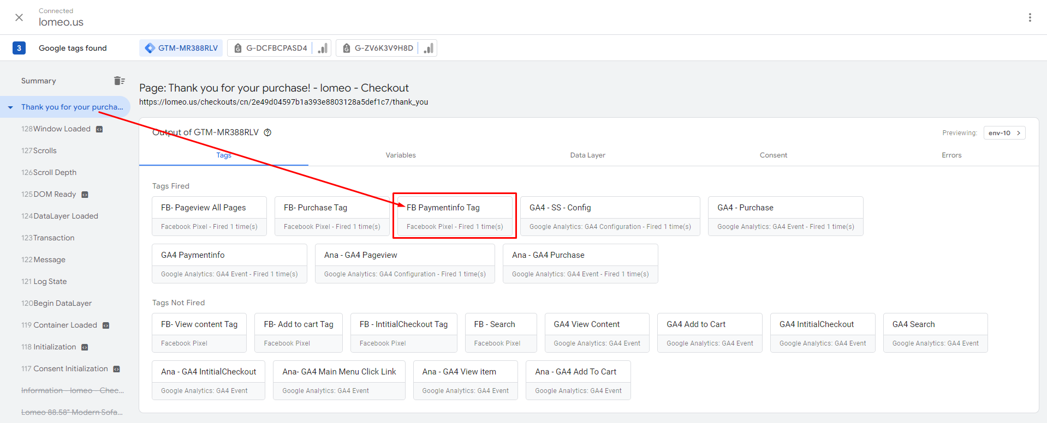Click the help icon beside Output of GTM-MR388RLV
Image resolution: width=1047 pixels, height=423 pixels.
(267, 132)
